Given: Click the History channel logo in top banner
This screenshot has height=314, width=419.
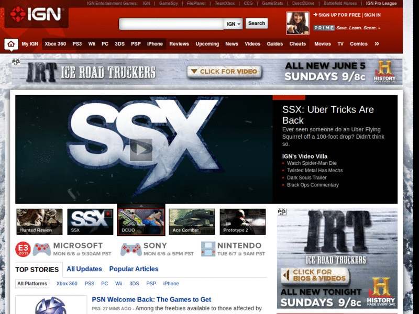Looking at the screenshot, I should pos(384,72).
